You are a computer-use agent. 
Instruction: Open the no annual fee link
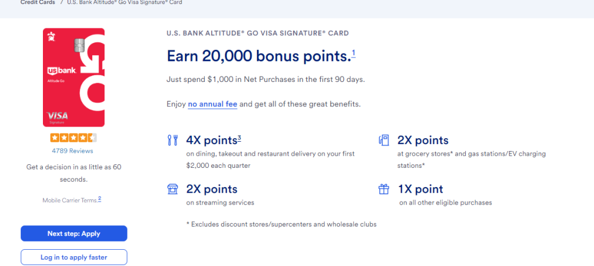[x=212, y=104]
